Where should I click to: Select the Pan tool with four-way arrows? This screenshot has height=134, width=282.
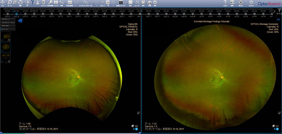2,2
